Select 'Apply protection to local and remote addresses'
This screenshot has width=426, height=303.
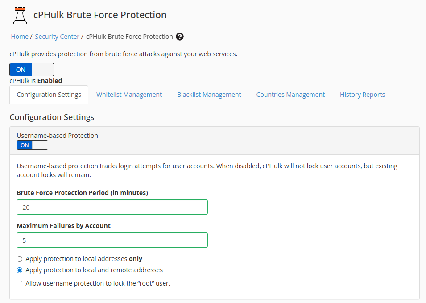pos(19,270)
